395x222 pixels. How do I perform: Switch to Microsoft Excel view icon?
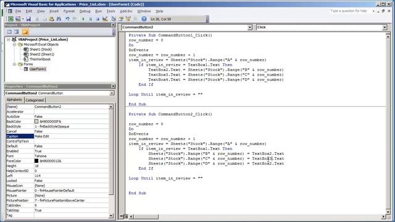pos(10,19)
